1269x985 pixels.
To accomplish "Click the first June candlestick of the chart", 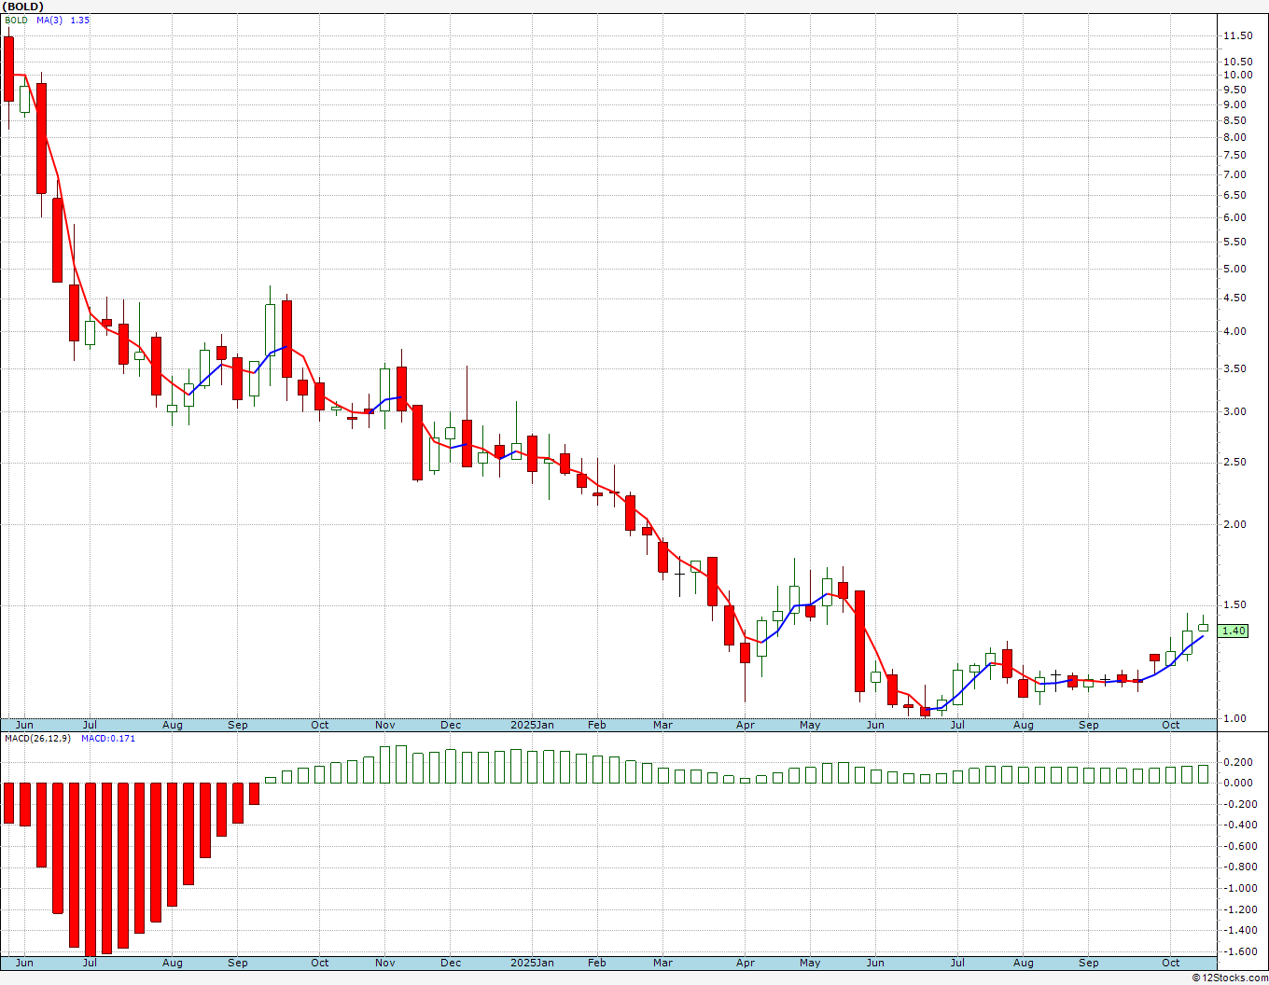I will point(8,69).
